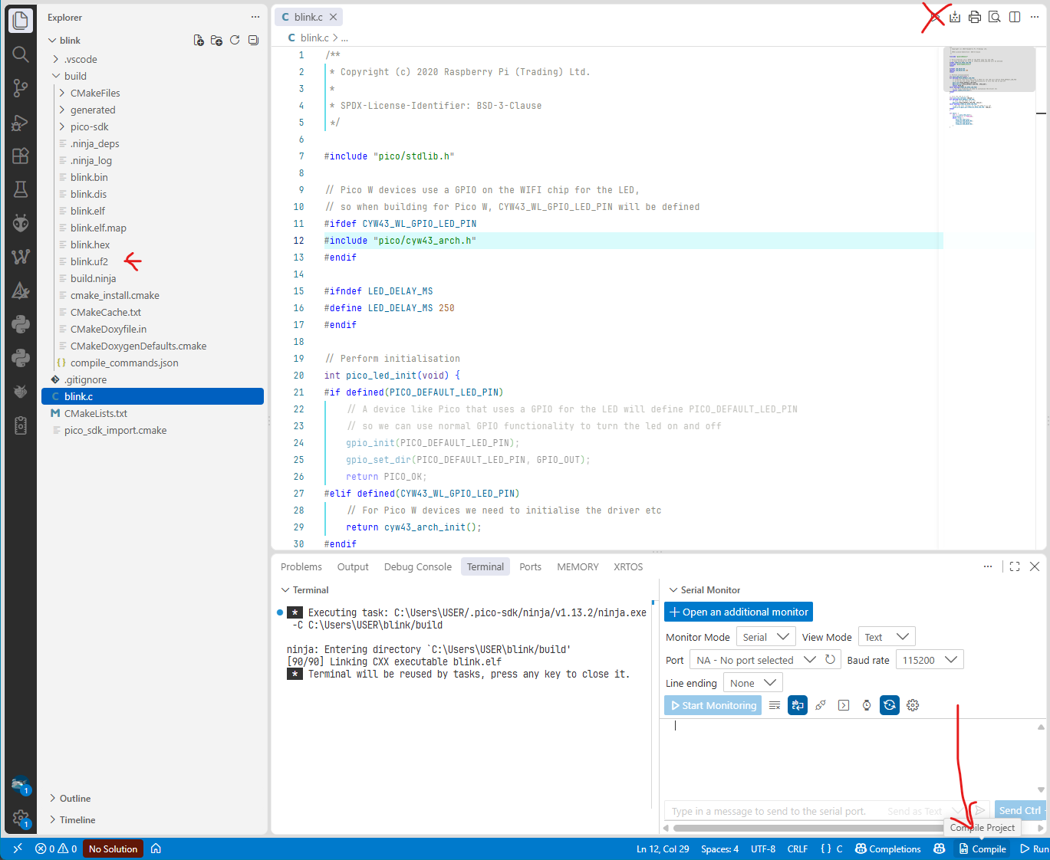The height and width of the screenshot is (860, 1050).
Task: Open the Monitor Mode dropdown
Action: coord(765,637)
